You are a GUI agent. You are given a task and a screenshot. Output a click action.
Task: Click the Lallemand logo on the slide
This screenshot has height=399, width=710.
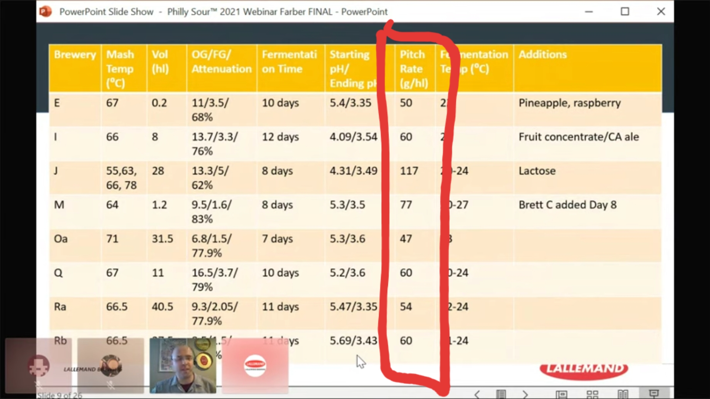pos(584,369)
